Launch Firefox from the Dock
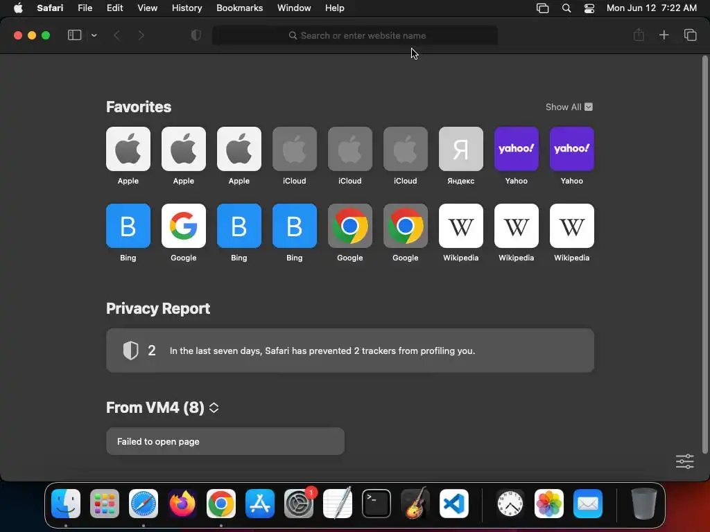The image size is (710, 532). tap(182, 504)
